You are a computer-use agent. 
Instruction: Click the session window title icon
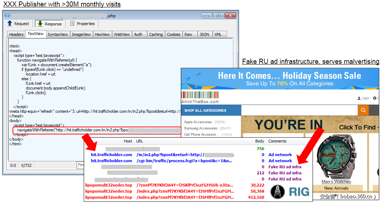(x=7, y=15)
